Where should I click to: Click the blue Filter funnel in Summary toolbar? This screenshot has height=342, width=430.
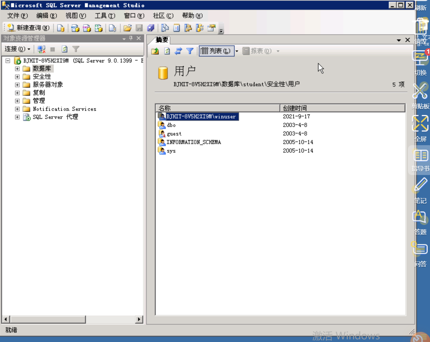[x=190, y=51]
